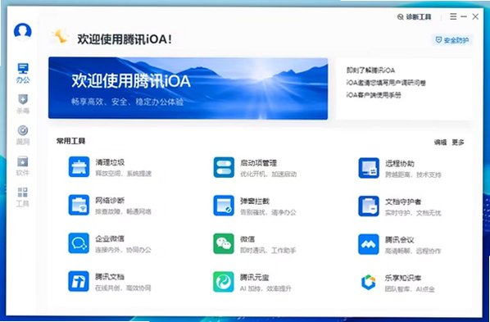Click the 常用工具 section heading
This screenshot has height=322, width=490.
coord(71,141)
